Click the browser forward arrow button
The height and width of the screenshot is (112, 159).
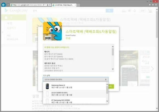pyautogui.click(x=8, y=5)
